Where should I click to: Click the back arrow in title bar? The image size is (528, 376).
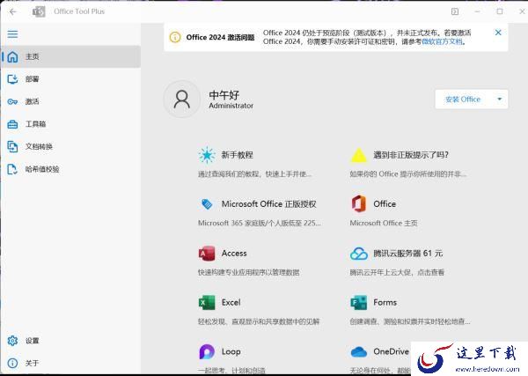(x=13, y=11)
